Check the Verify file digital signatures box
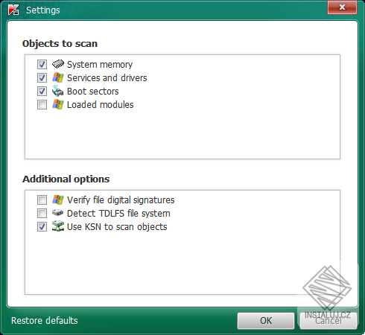The height and width of the screenshot is (335, 365). click(x=42, y=200)
